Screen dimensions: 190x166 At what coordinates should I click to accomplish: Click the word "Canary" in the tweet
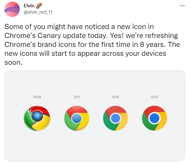(49, 36)
